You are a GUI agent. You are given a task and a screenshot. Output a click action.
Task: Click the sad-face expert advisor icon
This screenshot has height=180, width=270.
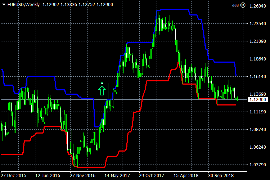coord(243,5)
